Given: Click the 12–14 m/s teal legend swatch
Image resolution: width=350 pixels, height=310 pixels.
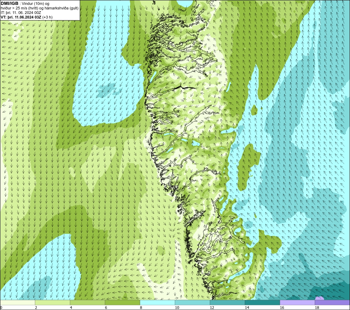Looking at the screenshot, I should [227, 302].
